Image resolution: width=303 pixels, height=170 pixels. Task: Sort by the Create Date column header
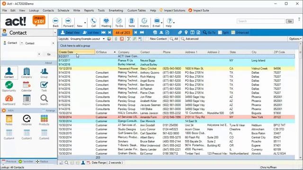77,52
